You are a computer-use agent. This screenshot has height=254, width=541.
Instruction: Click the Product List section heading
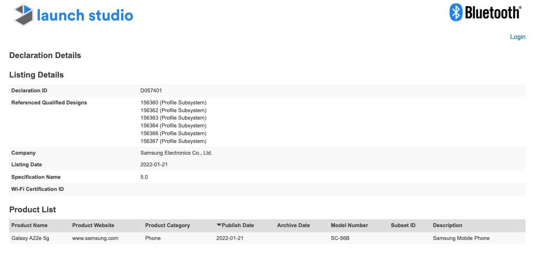tap(32, 209)
